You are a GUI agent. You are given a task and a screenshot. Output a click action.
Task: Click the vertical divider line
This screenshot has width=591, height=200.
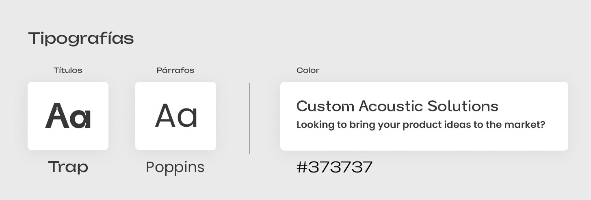point(249,118)
